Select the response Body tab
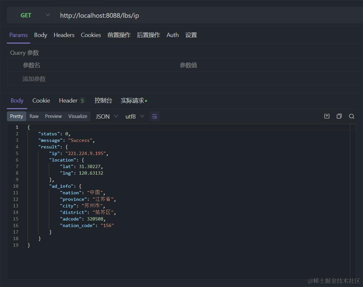 (17, 101)
